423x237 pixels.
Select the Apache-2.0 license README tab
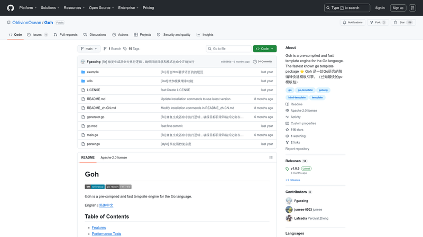pyautogui.click(x=114, y=157)
